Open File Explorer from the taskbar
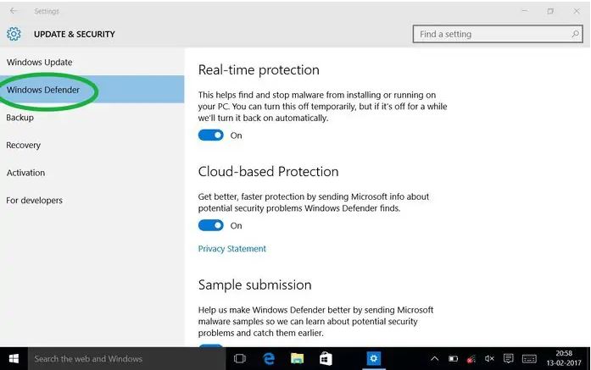Screen dimensions: 591x370 (x=297, y=359)
